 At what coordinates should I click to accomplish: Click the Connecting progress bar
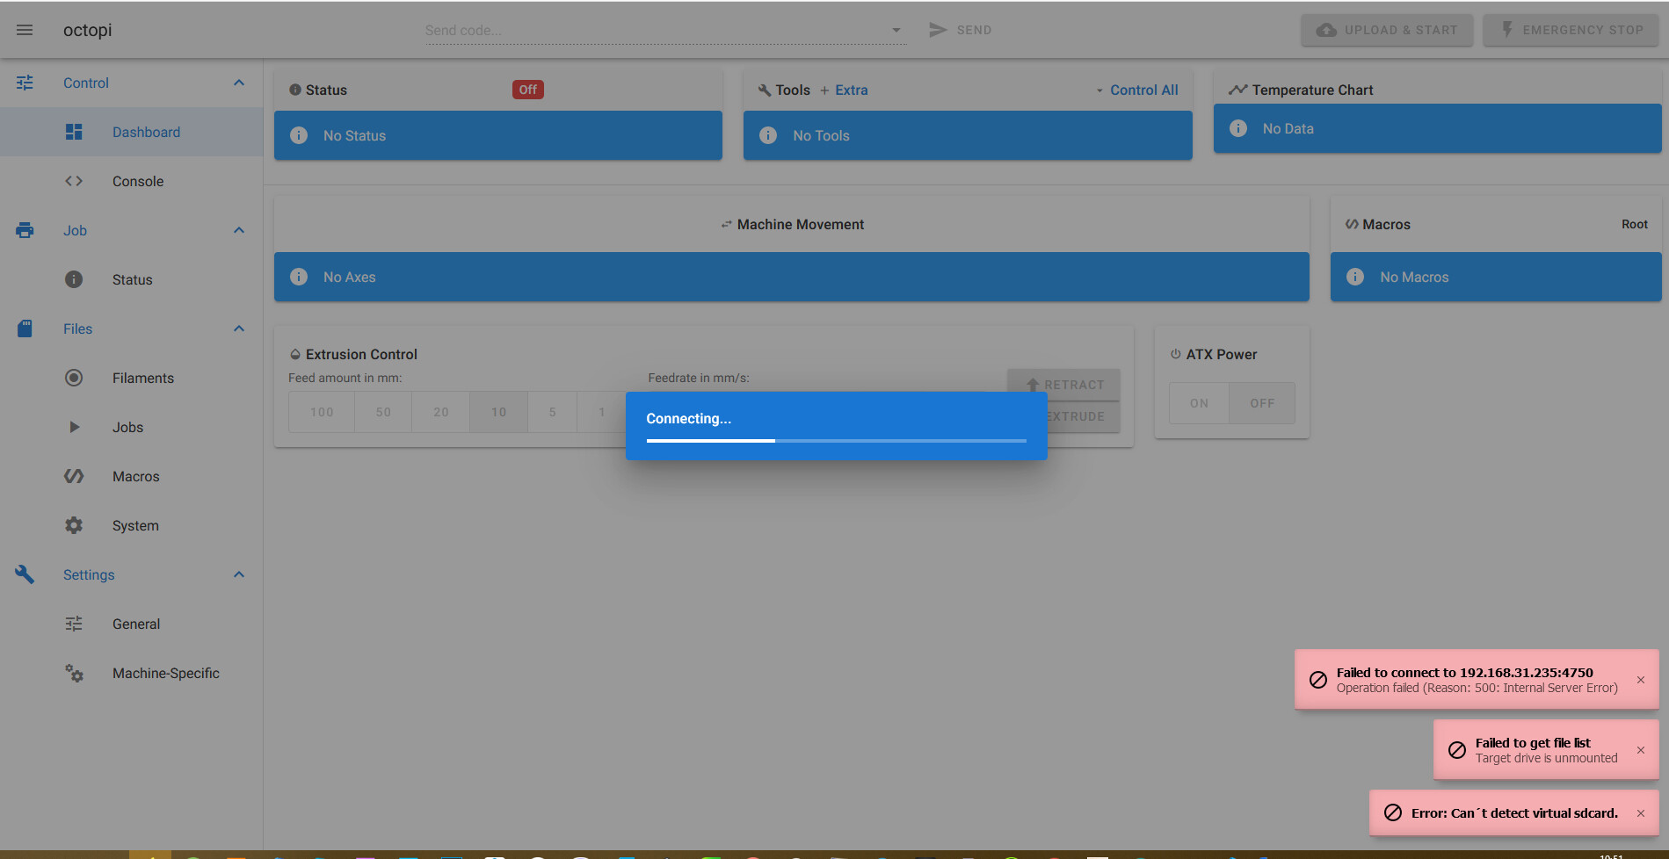click(836, 440)
